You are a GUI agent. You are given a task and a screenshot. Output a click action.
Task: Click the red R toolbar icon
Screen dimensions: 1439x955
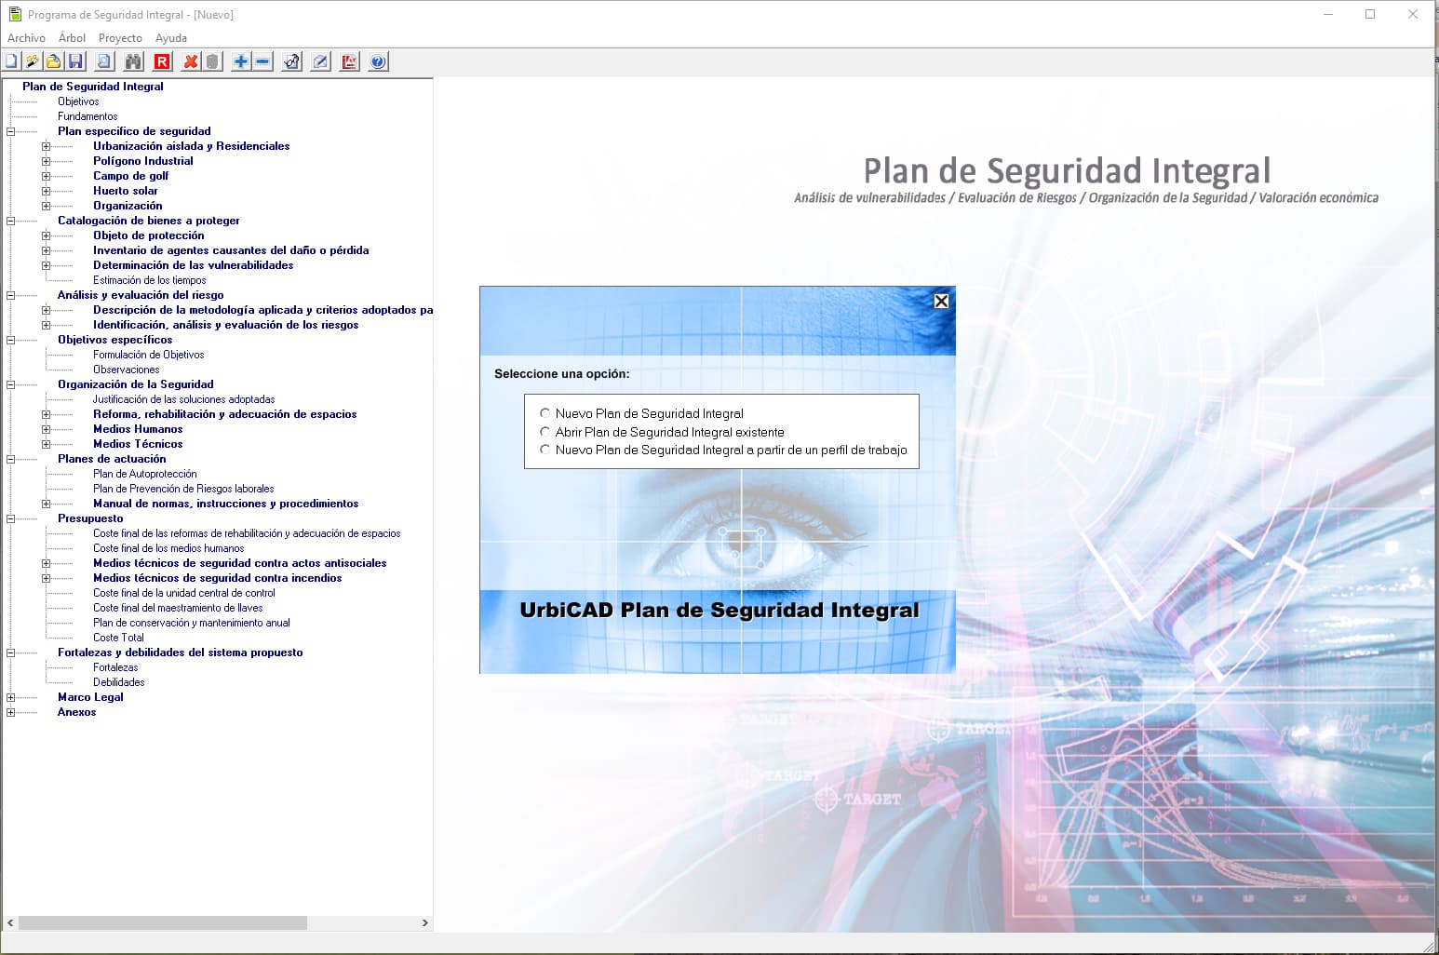(x=162, y=61)
